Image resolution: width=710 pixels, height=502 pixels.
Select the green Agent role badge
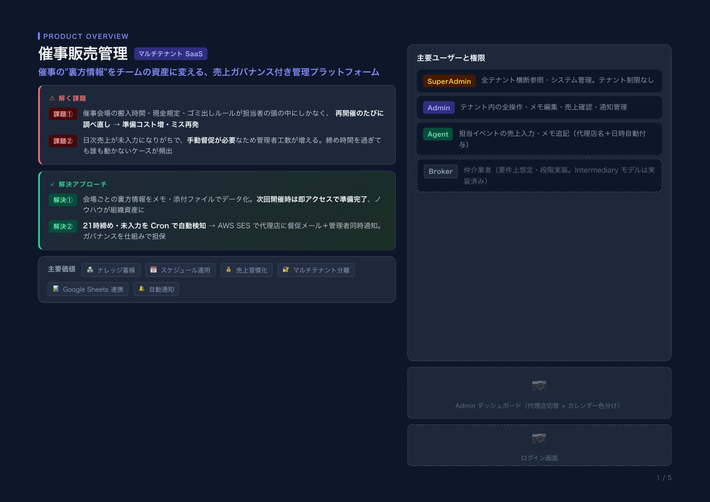click(x=438, y=134)
